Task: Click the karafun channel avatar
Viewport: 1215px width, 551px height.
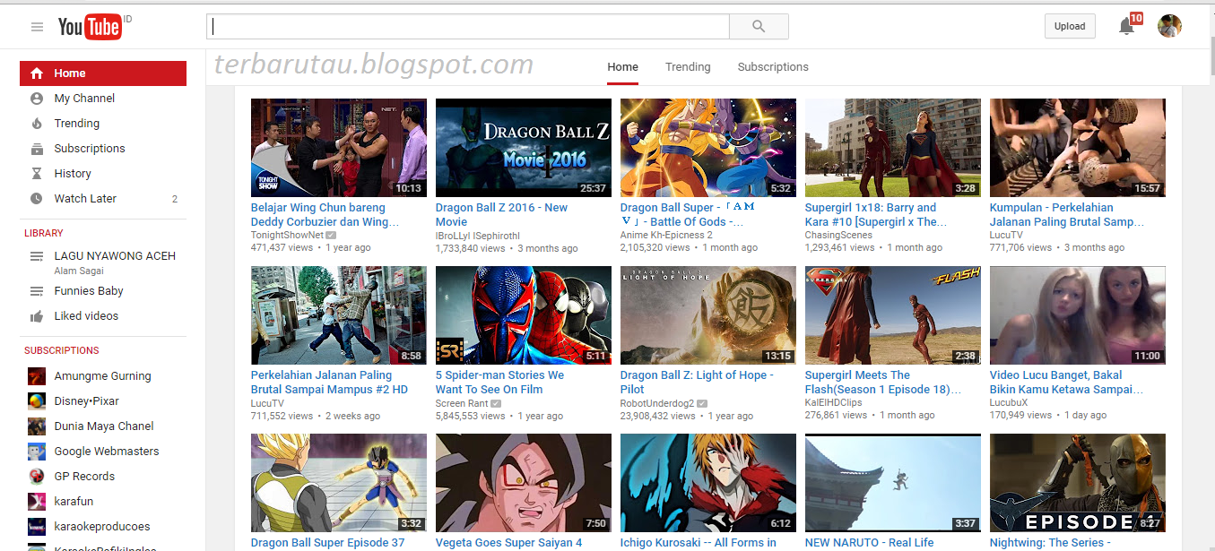Action: click(x=37, y=502)
